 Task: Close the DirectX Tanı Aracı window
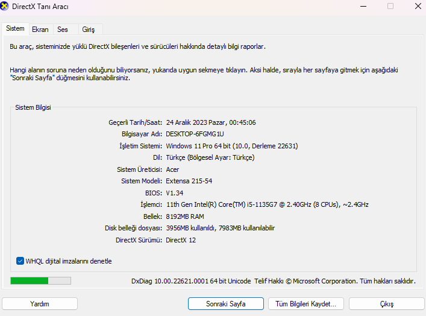(x=418, y=6)
